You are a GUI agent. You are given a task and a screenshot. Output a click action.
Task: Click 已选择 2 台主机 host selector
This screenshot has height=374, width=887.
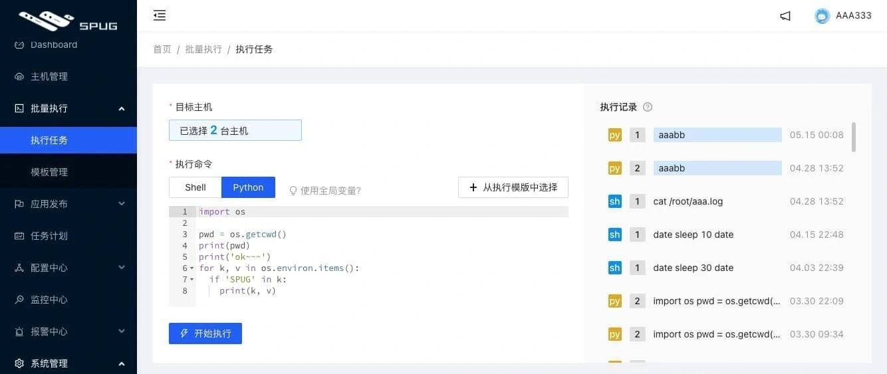(235, 130)
